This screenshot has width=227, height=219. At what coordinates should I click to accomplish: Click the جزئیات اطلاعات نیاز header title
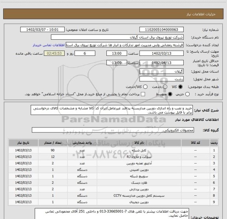[x=201, y=14]
